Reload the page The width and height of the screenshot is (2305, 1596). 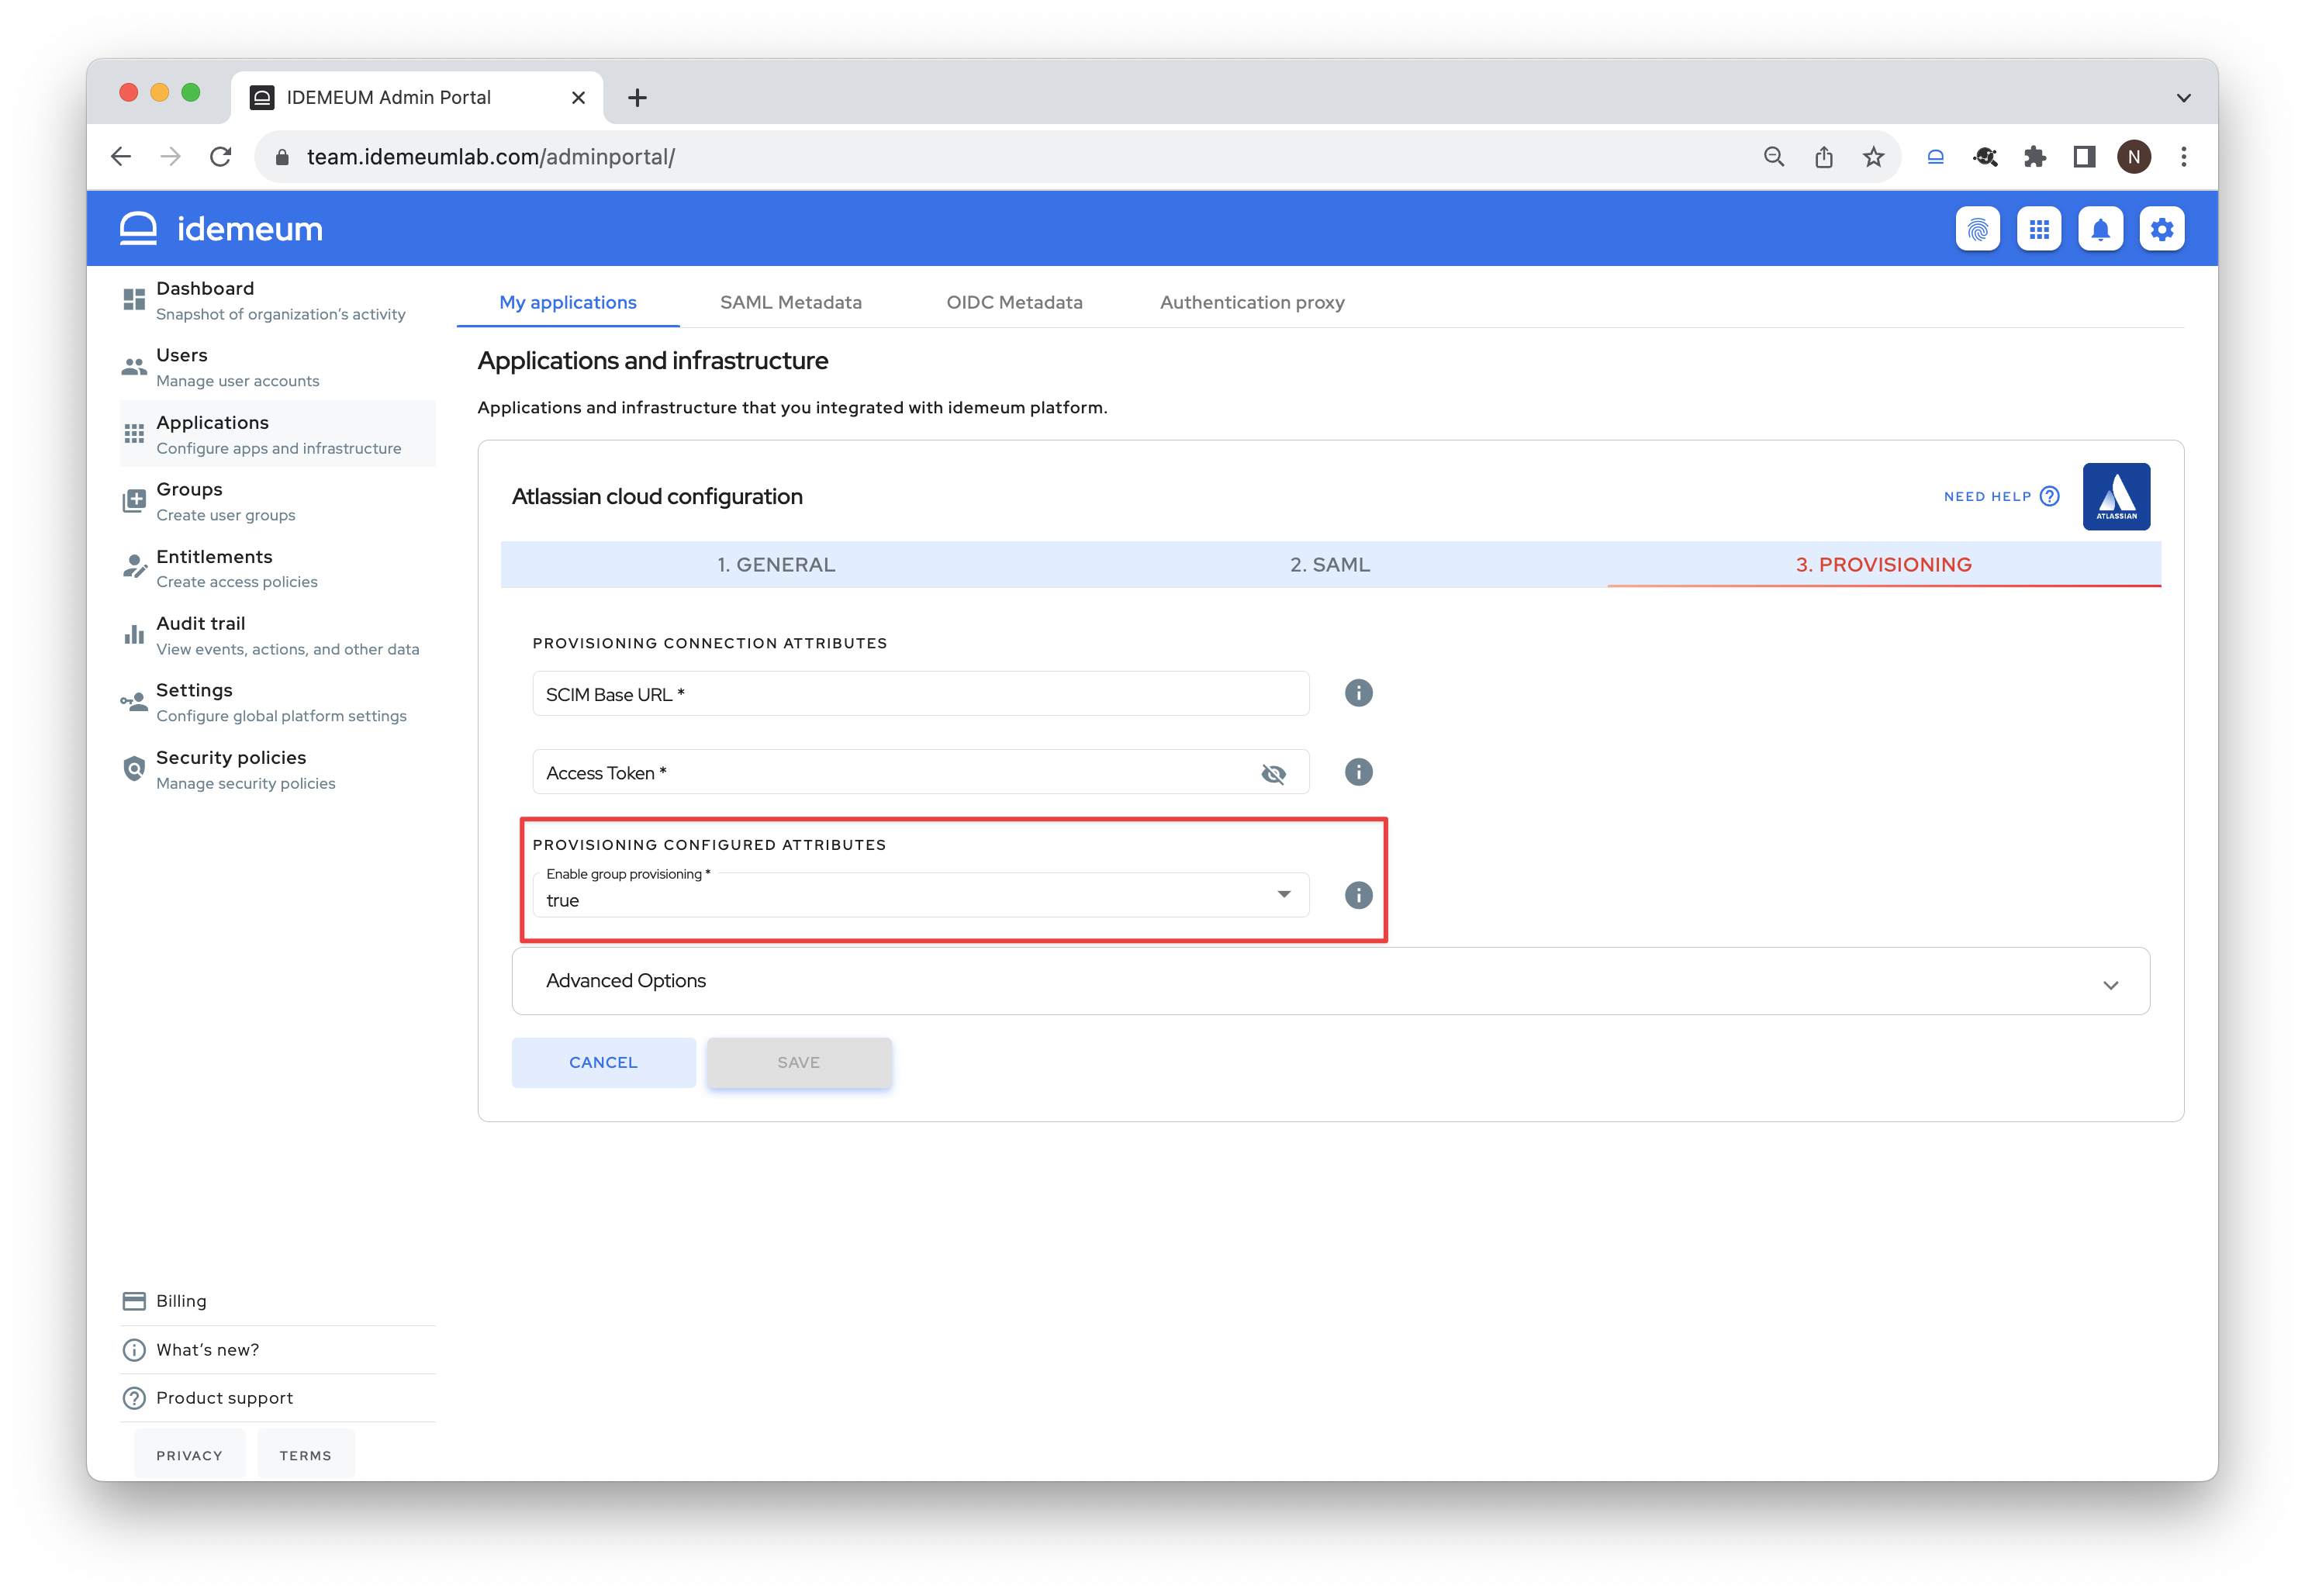221,156
